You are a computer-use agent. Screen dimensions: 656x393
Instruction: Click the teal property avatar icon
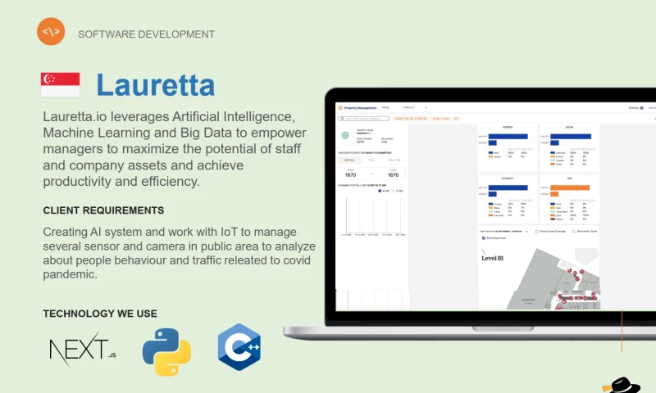(x=345, y=136)
